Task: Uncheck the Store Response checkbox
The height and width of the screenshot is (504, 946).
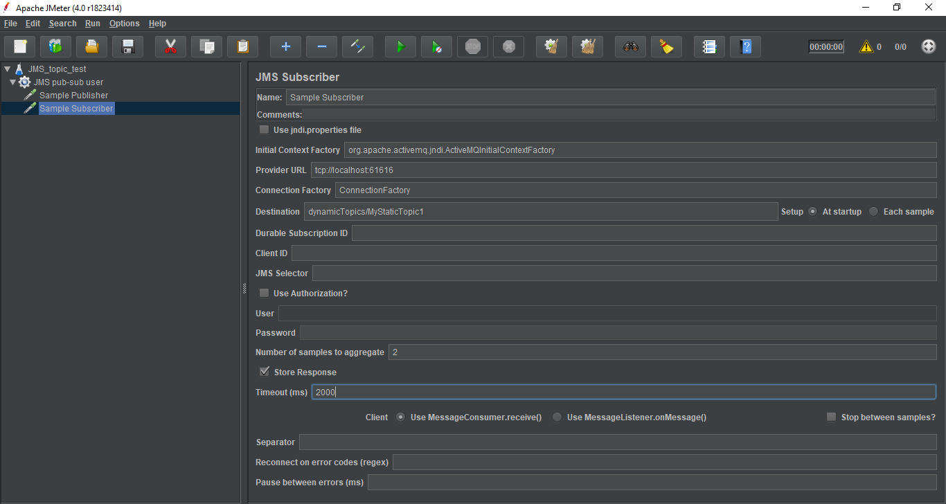Action: (265, 372)
